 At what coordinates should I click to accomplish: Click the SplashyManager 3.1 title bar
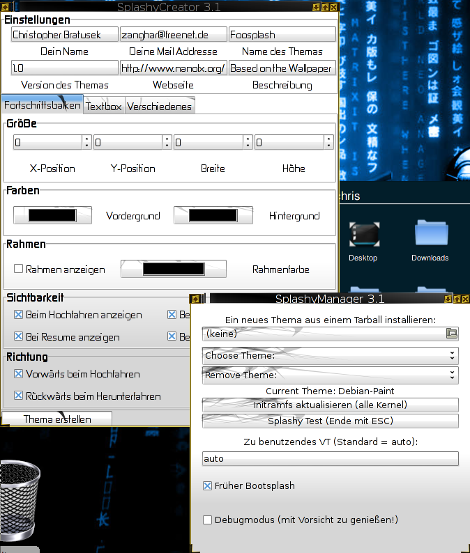point(328,299)
